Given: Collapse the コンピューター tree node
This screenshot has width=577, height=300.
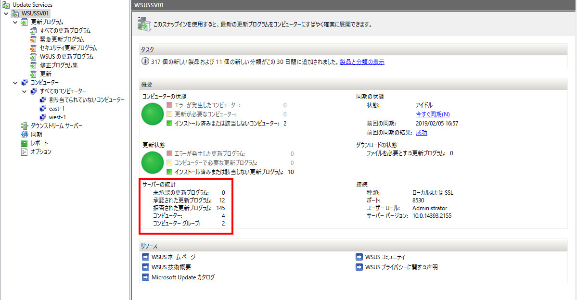Looking at the screenshot, I should tap(15, 83).
